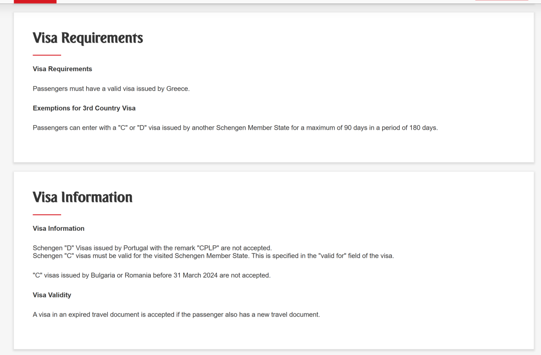
Task: Click the Portugal "CPLP" remark sentence
Action: 152,248
